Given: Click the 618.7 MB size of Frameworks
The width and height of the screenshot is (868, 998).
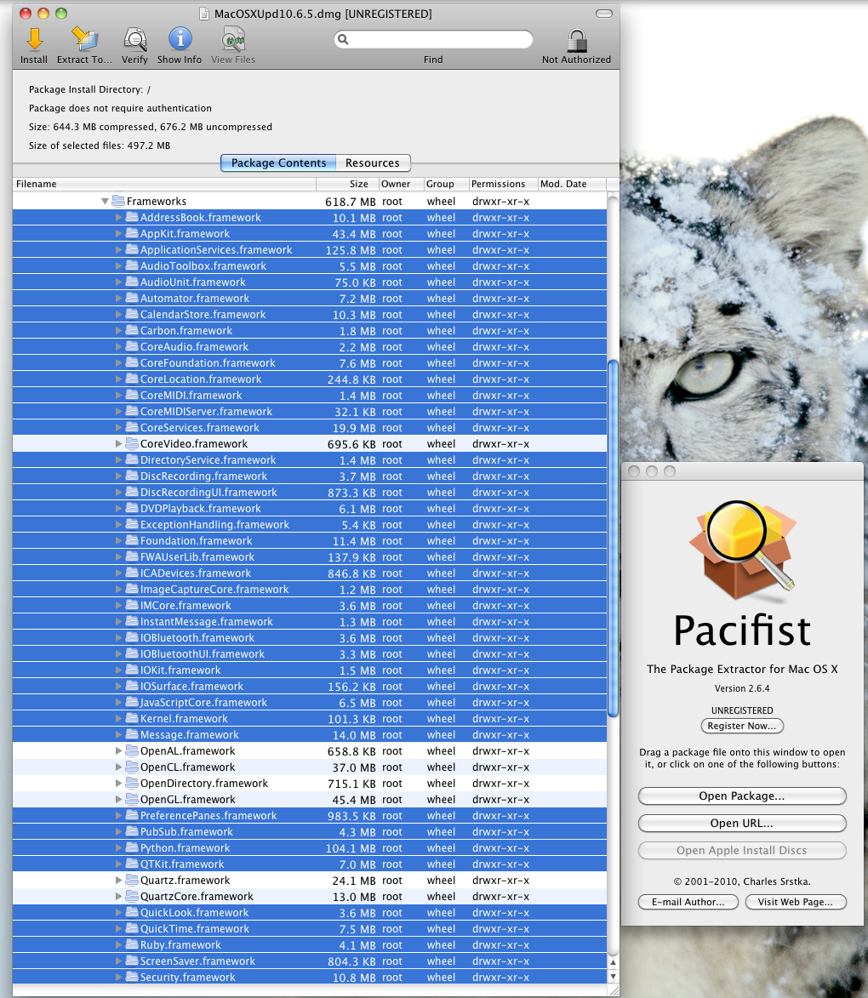Looking at the screenshot, I should [351, 202].
